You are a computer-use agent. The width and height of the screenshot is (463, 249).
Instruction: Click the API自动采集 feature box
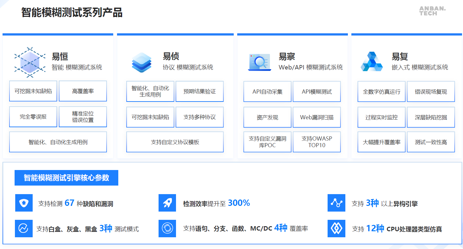pos(267,92)
